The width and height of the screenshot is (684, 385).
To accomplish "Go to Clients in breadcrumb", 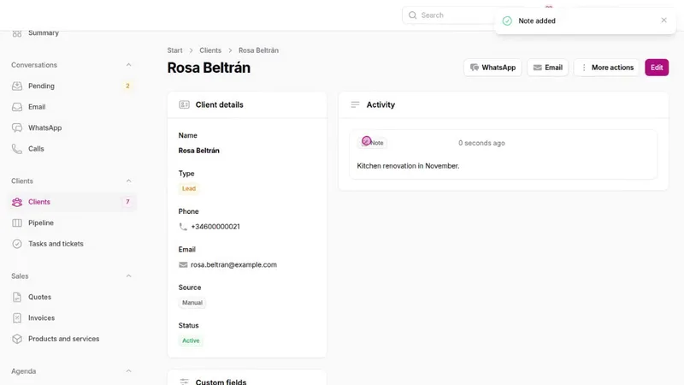I will [x=210, y=50].
